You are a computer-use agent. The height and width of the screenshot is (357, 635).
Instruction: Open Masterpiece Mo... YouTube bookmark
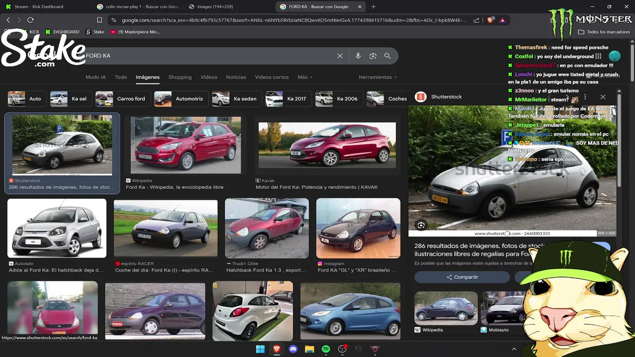[x=135, y=32]
